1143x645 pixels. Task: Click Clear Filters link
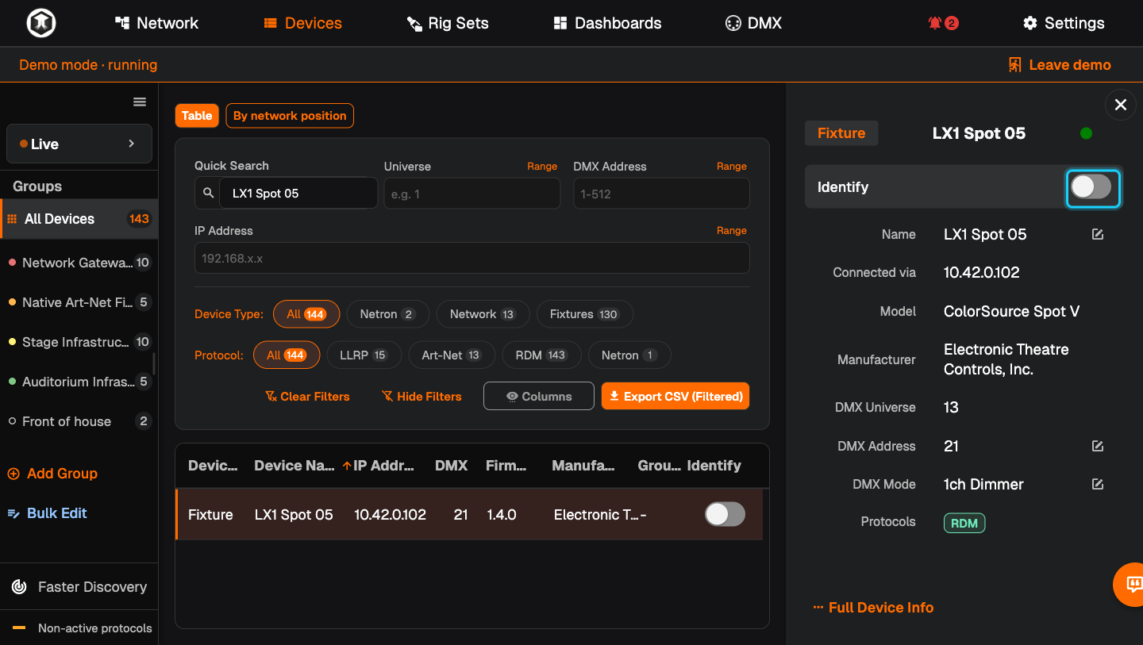307,396
